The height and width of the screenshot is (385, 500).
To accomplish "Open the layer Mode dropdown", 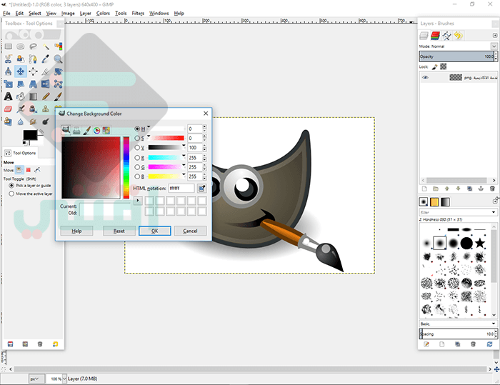I will [x=494, y=46].
